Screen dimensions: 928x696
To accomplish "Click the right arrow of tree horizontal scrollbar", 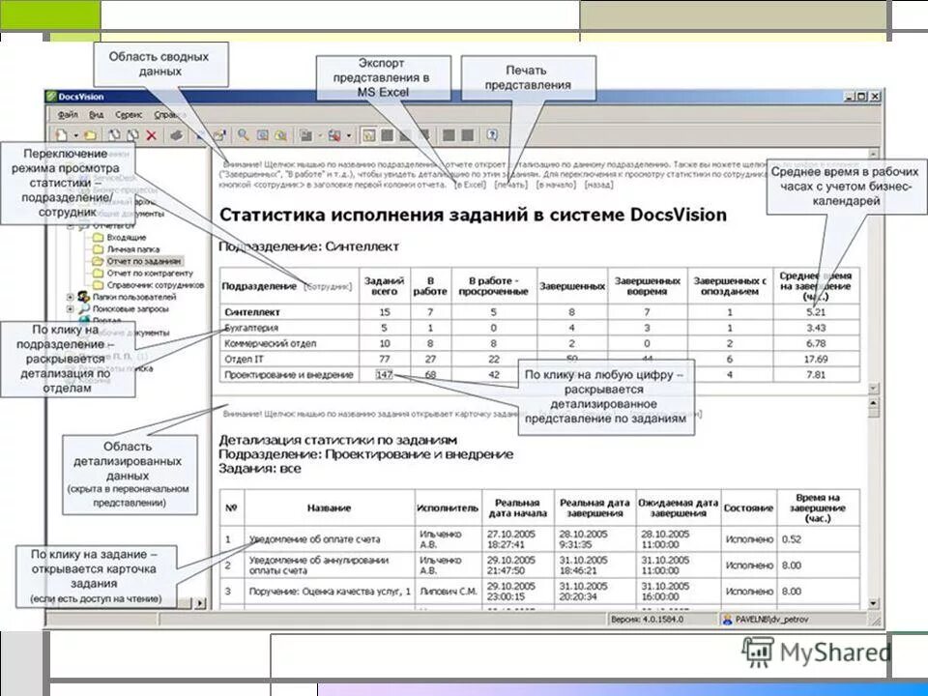I will [x=200, y=603].
